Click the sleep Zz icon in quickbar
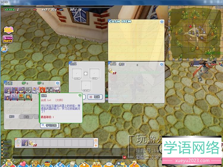223x167 pixels. point(25,143)
